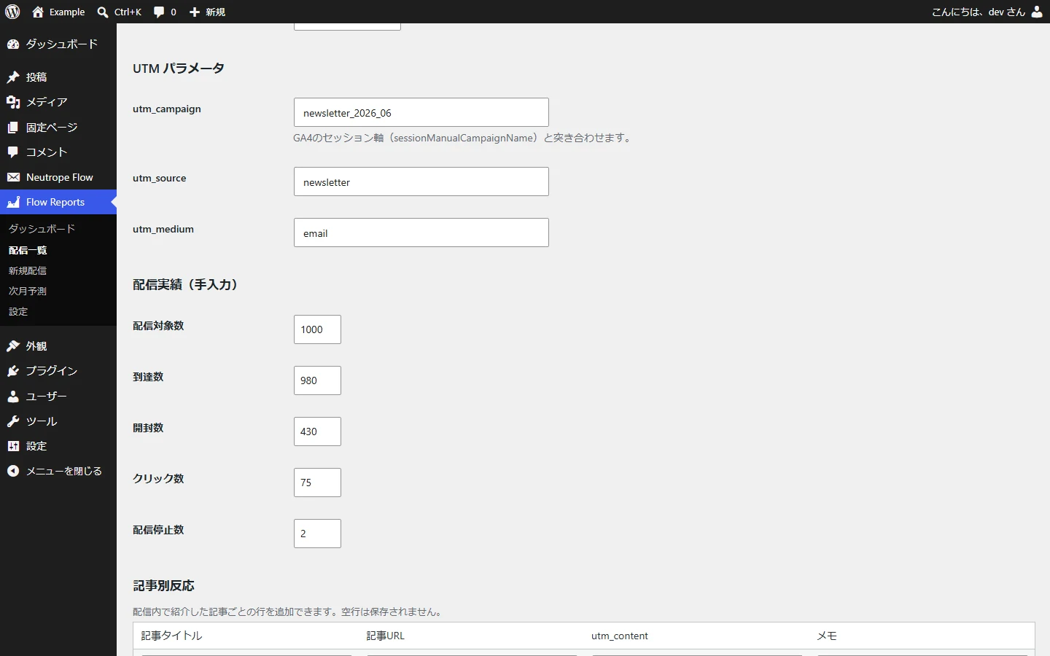
Task: Click the ツール wrench icon
Action: pyautogui.click(x=13, y=421)
